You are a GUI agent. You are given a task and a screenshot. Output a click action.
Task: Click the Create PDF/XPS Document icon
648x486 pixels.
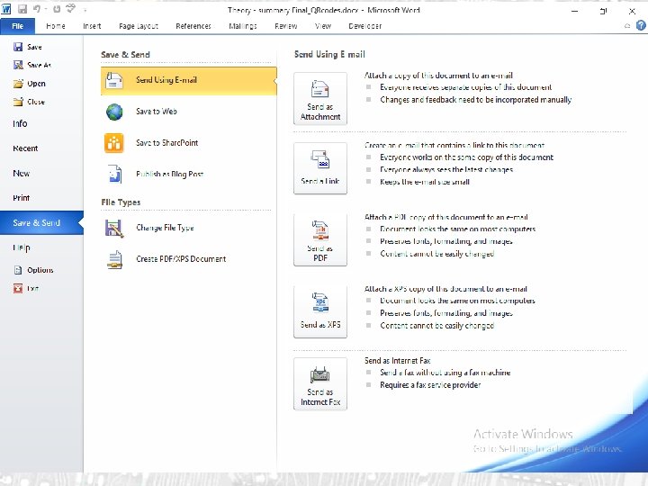pos(114,260)
